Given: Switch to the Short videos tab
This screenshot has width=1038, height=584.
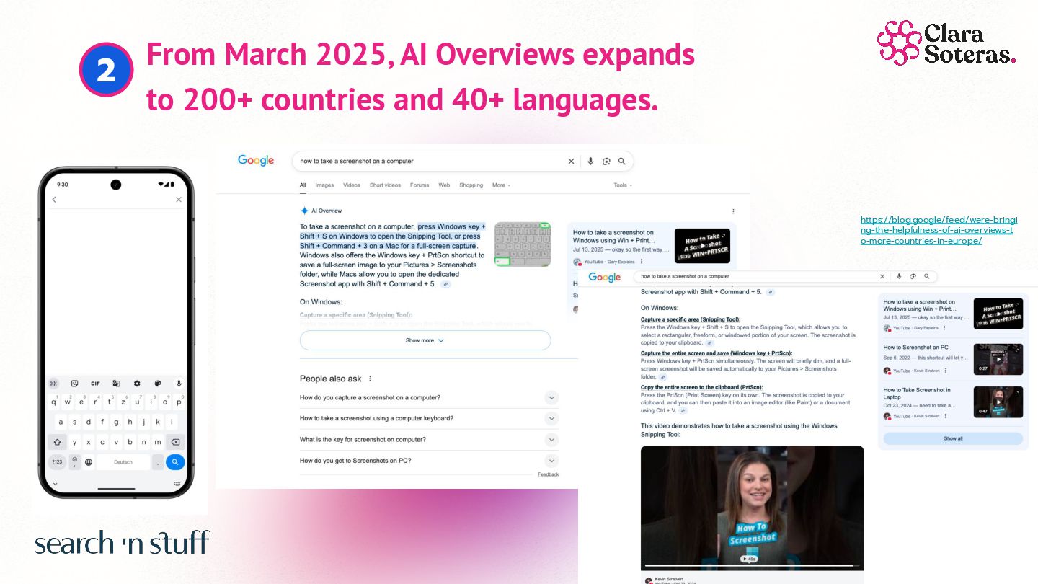Looking at the screenshot, I should [385, 185].
